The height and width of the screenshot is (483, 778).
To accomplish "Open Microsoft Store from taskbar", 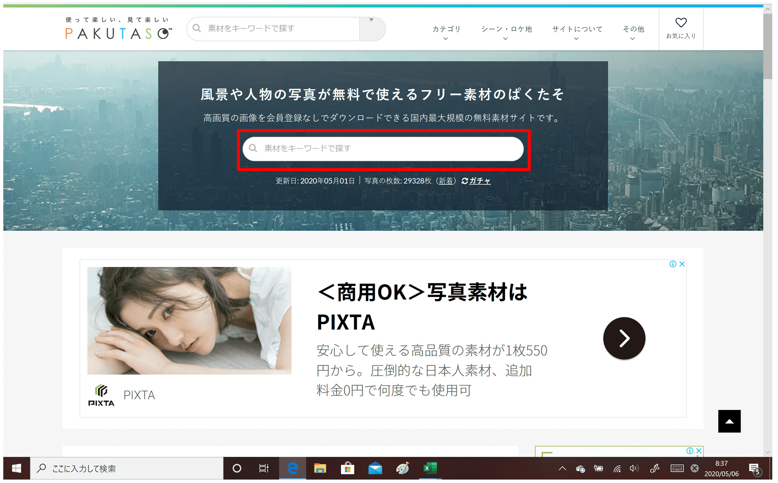I will (x=347, y=468).
